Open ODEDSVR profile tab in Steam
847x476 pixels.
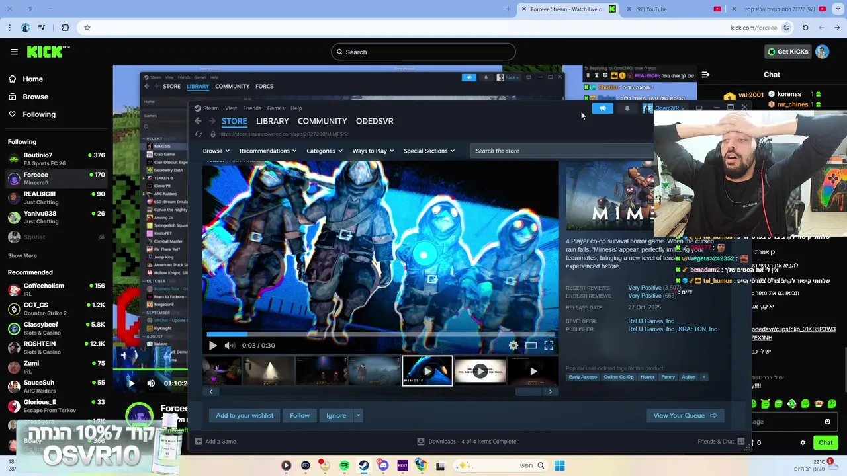(x=375, y=121)
